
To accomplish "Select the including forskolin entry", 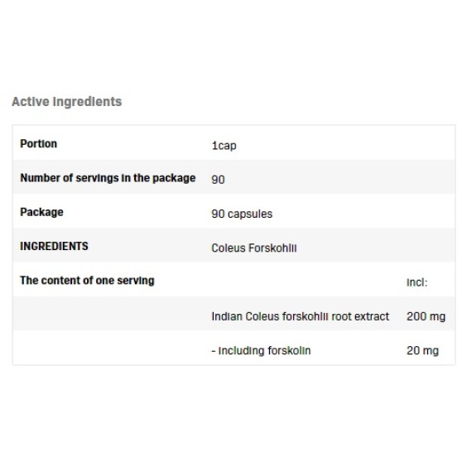I will click(x=261, y=350).
